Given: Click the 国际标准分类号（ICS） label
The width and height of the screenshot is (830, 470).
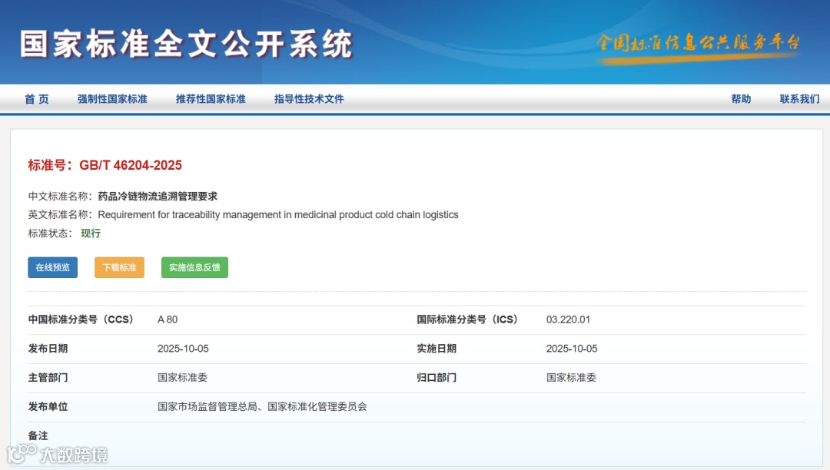Looking at the screenshot, I should (470, 319).
